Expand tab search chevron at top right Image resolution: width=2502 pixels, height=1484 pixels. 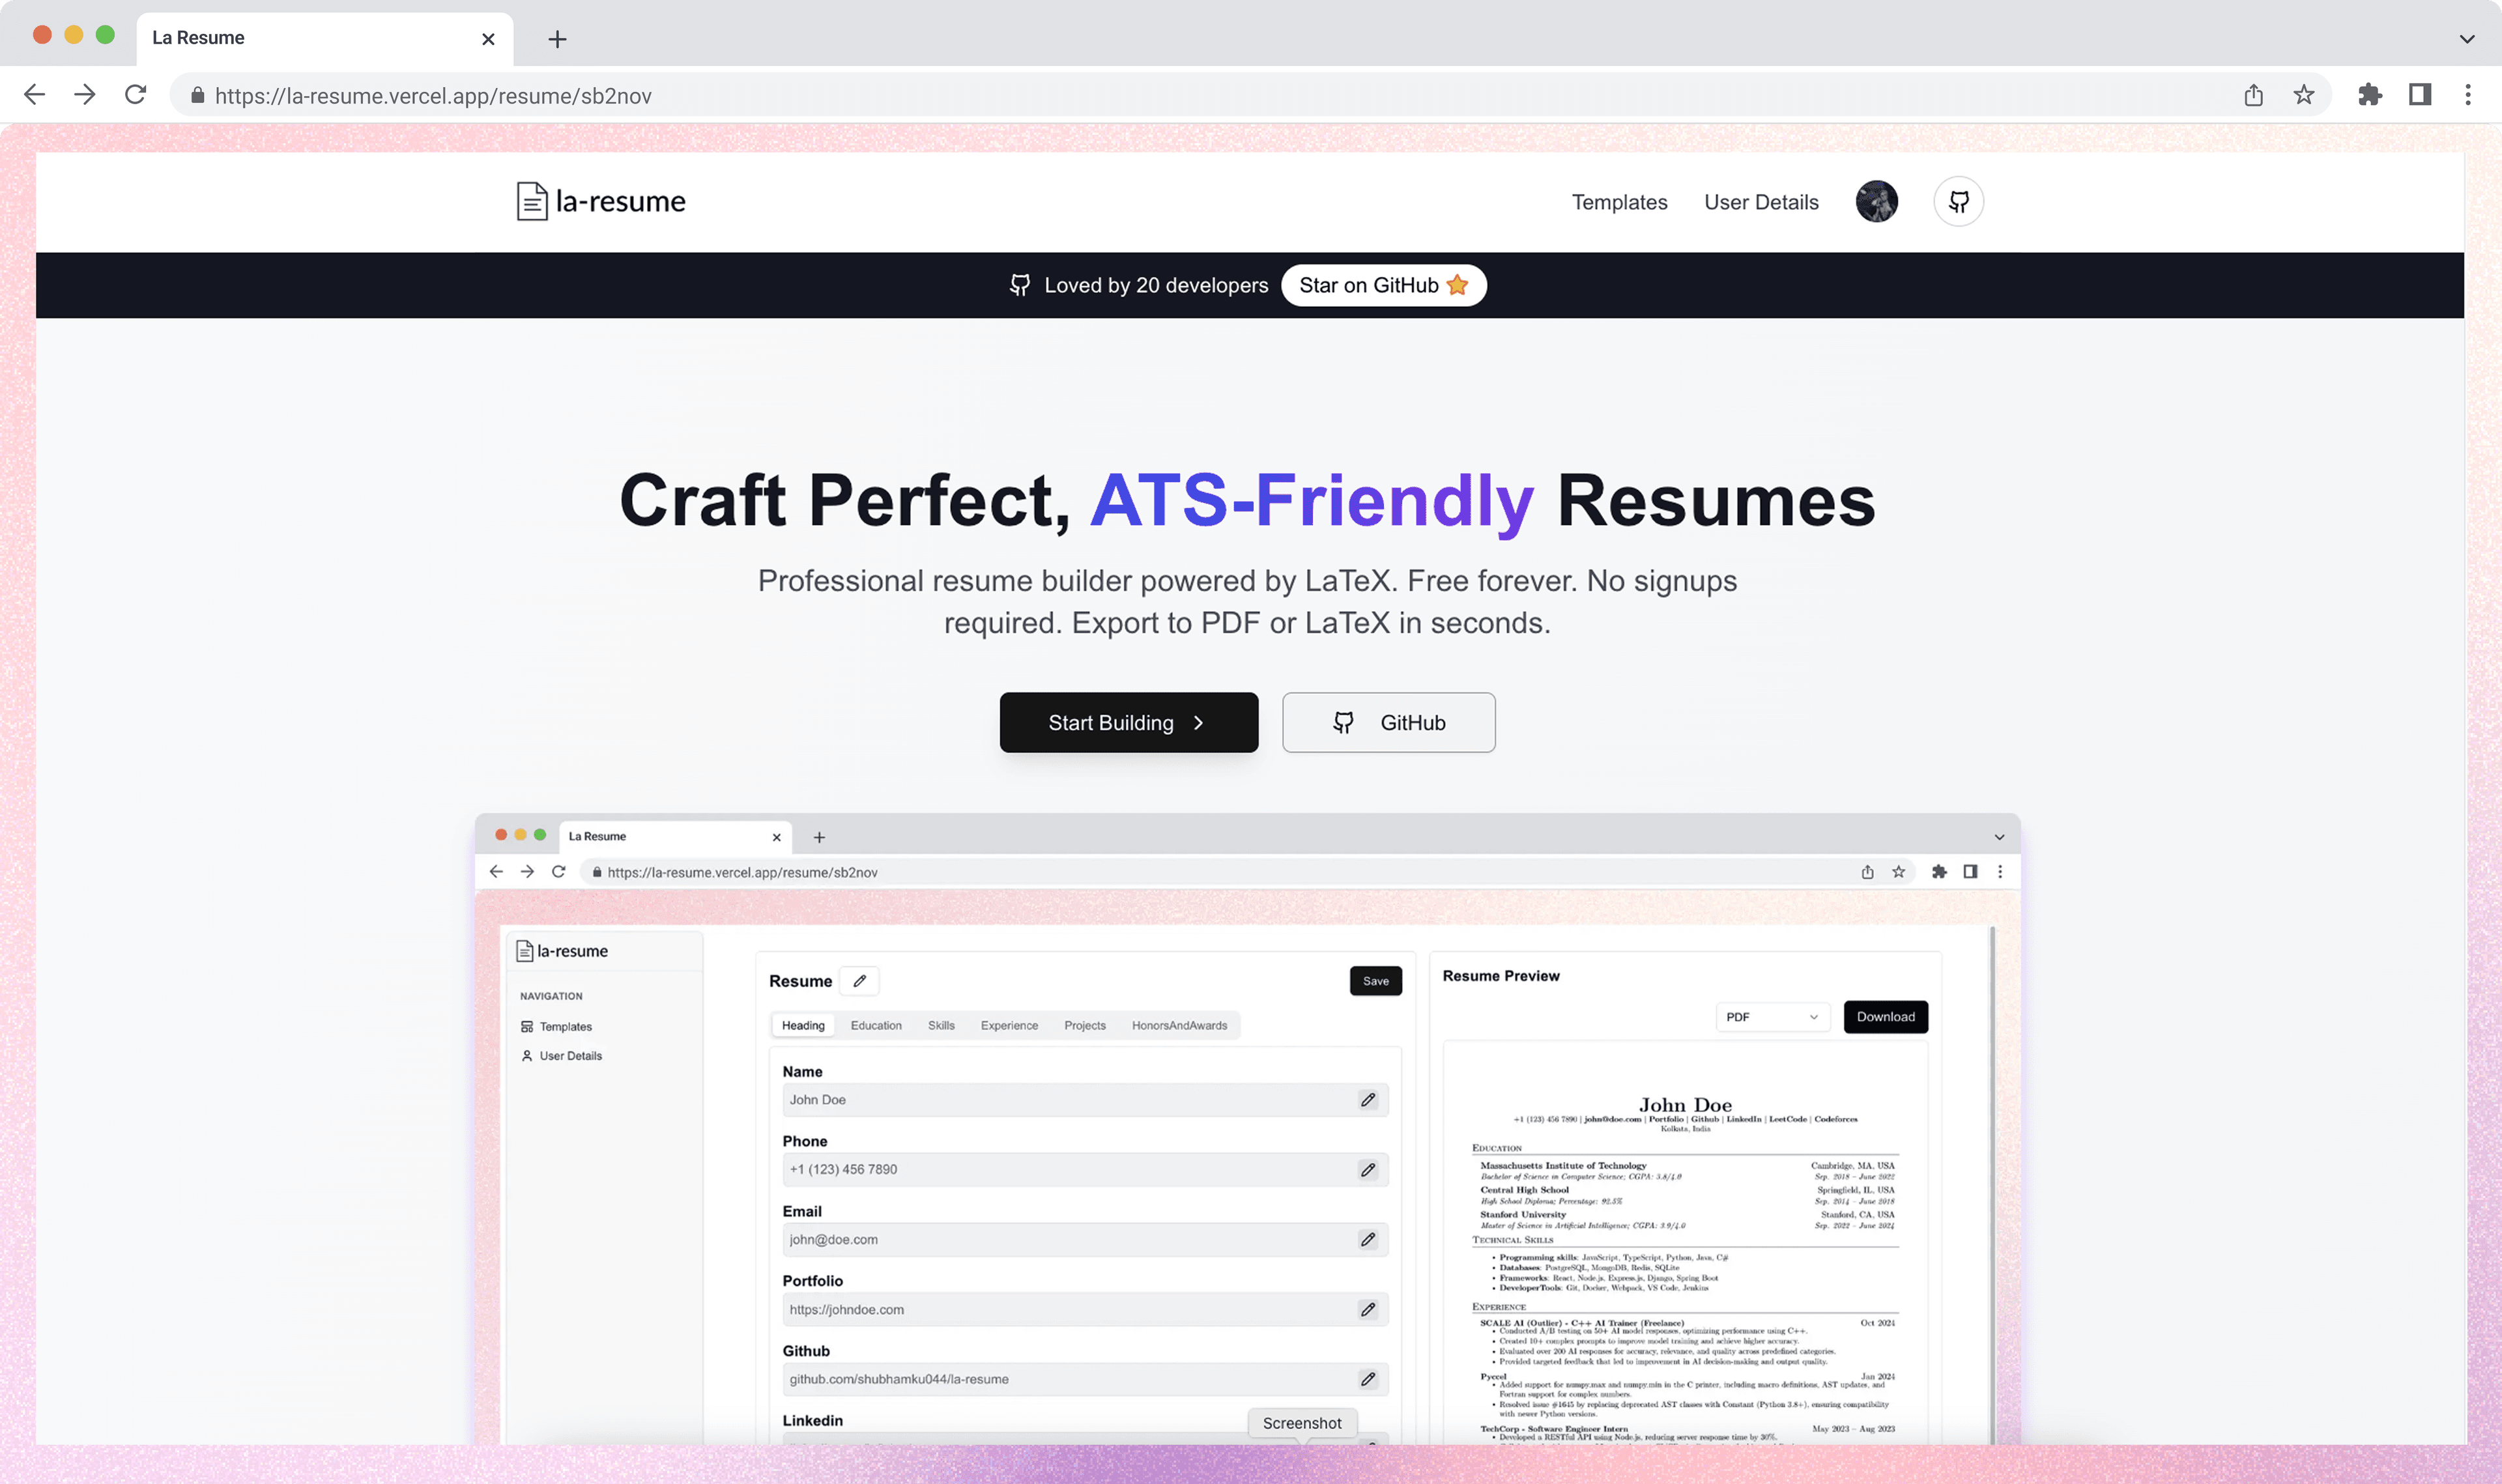point(2466,39)
